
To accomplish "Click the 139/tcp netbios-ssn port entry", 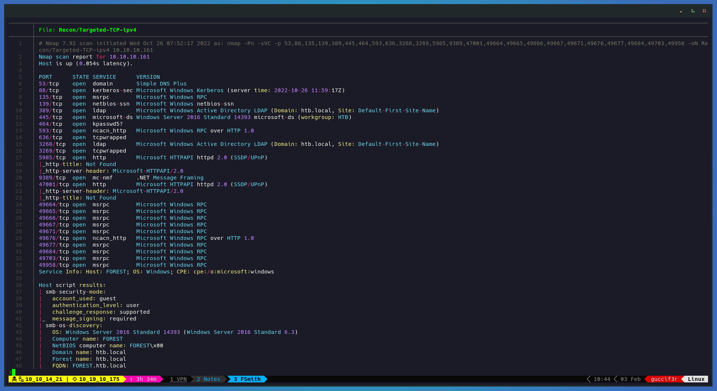I will click(x=50, y=104).
